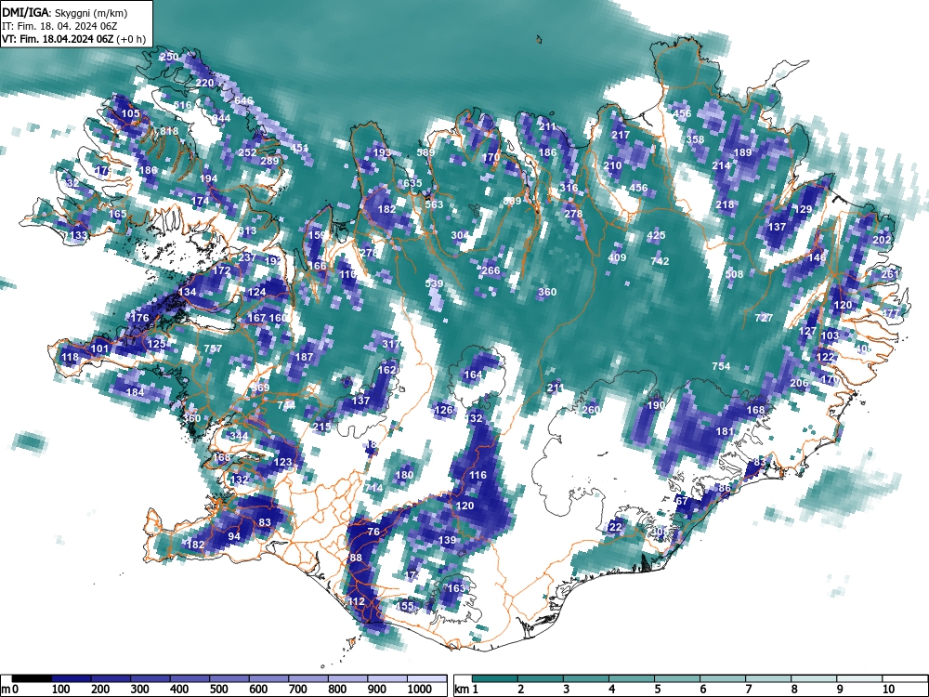This screenshot has height=697, width=929.
Task: Click the visibility value 189
Action: (x=742, y=152)
